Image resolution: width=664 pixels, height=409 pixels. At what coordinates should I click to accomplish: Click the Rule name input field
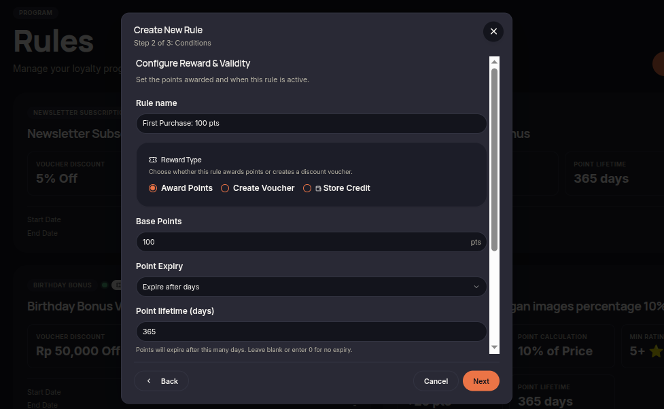pos(311,123)
